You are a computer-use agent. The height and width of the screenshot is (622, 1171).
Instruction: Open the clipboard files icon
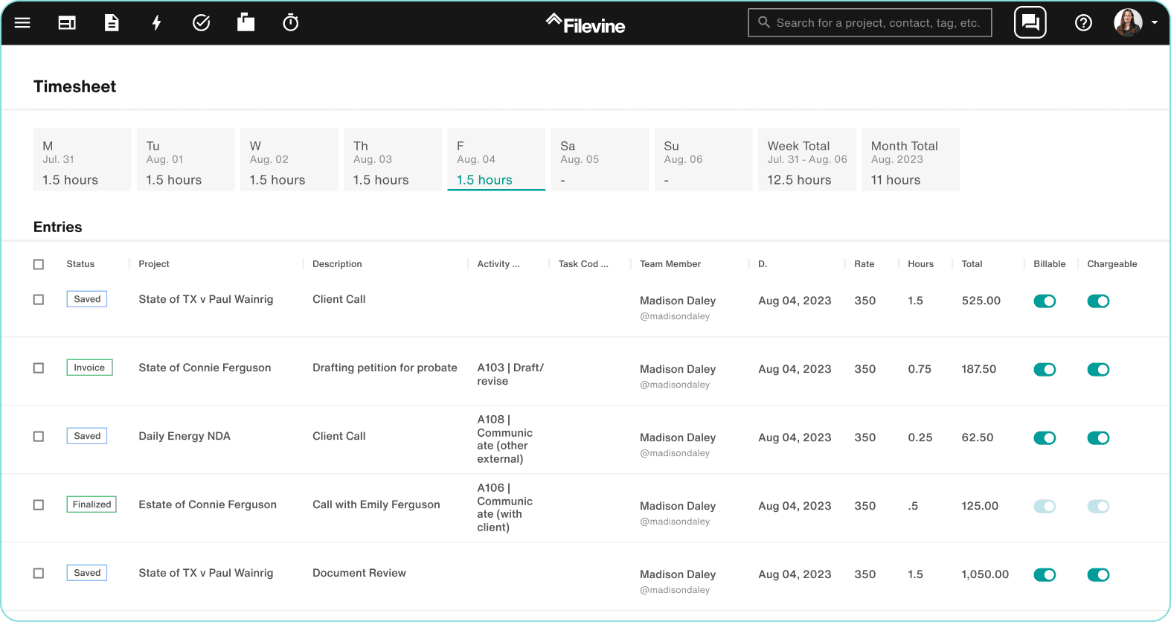[246, 22]
